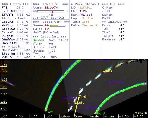The height and width of the screenshot is (118, 148).
Task: Click the yellow TLgtp cross marker
Action: 79,97
